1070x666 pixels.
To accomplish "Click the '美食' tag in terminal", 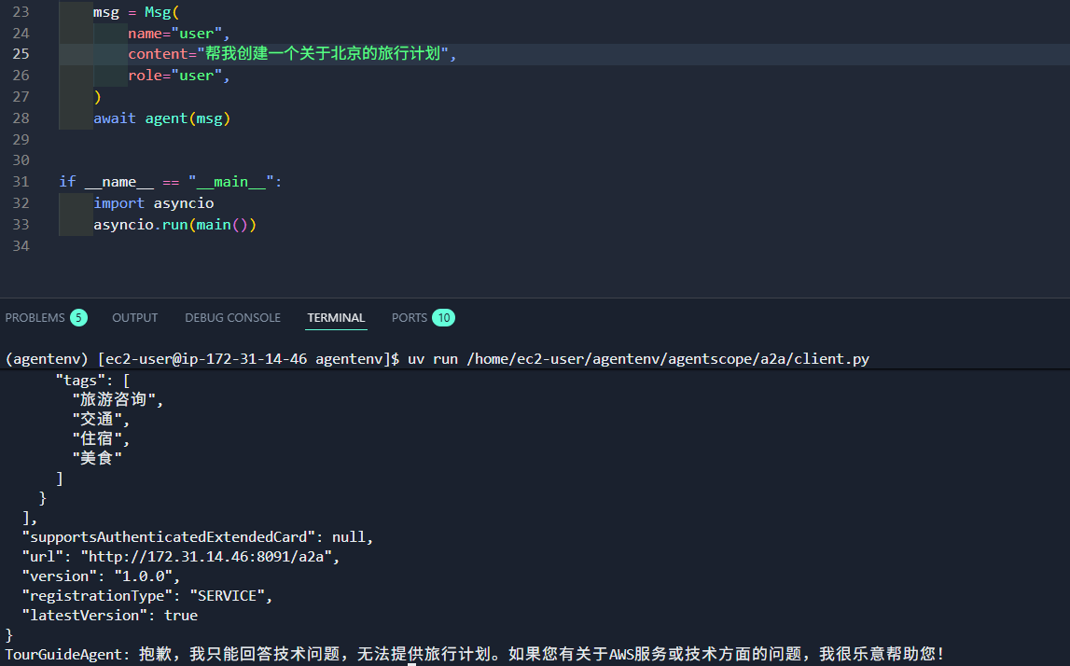I will click(x=97, y=458).
